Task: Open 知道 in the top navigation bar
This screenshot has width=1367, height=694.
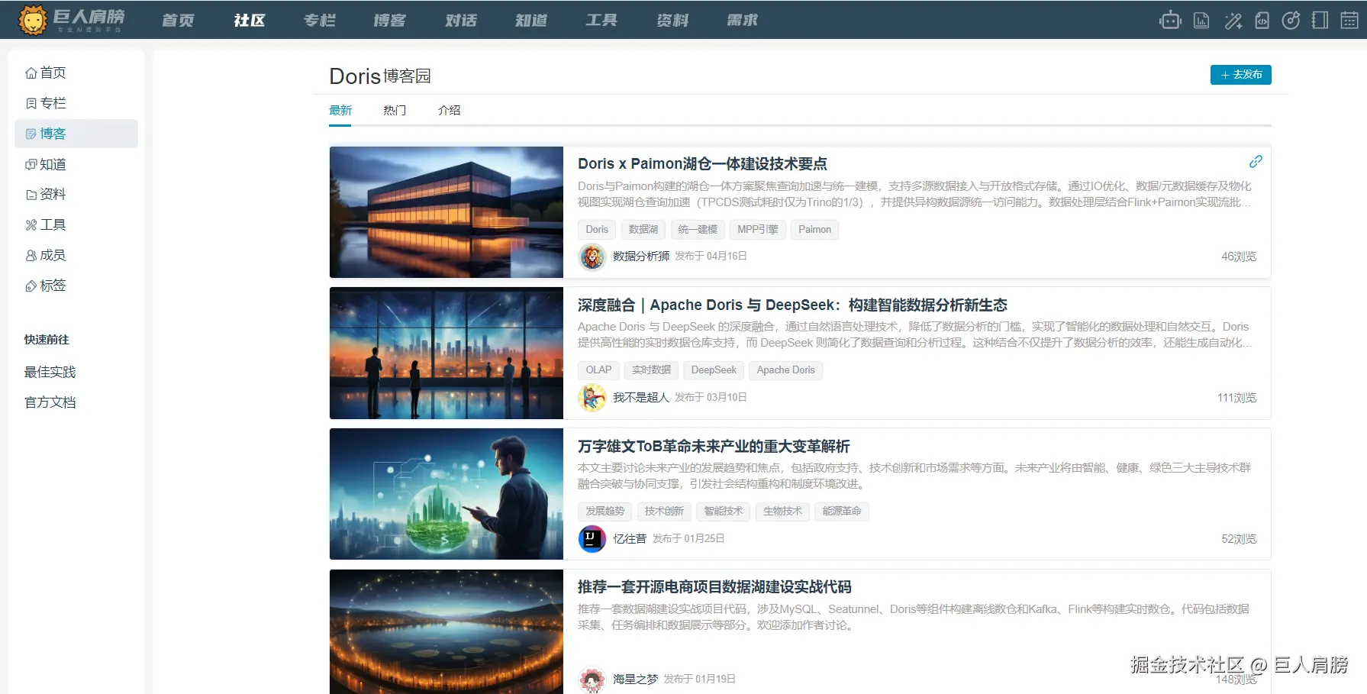Action: tap(530, 20)
